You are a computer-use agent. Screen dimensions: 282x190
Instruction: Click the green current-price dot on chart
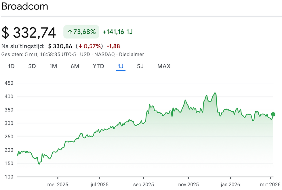(x=273, y=114)
